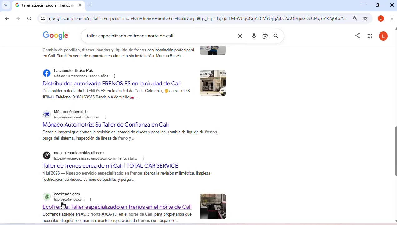This screenshot has height=225, width=397.
Task: Clear the search query with X
Action: click(240, 36)
